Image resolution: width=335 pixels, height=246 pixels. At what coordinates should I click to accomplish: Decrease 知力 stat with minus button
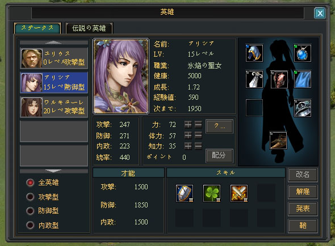click(198, 146)
